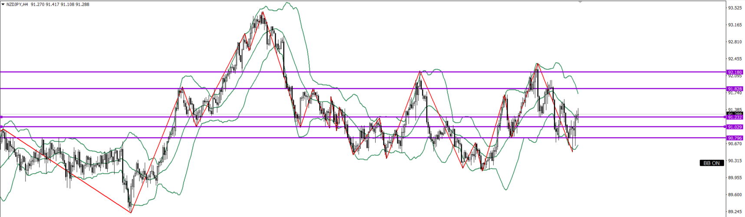The image size is (745, 217).
Task: Select the left handle of the 91.232 line
Action: tap(1, 117)
